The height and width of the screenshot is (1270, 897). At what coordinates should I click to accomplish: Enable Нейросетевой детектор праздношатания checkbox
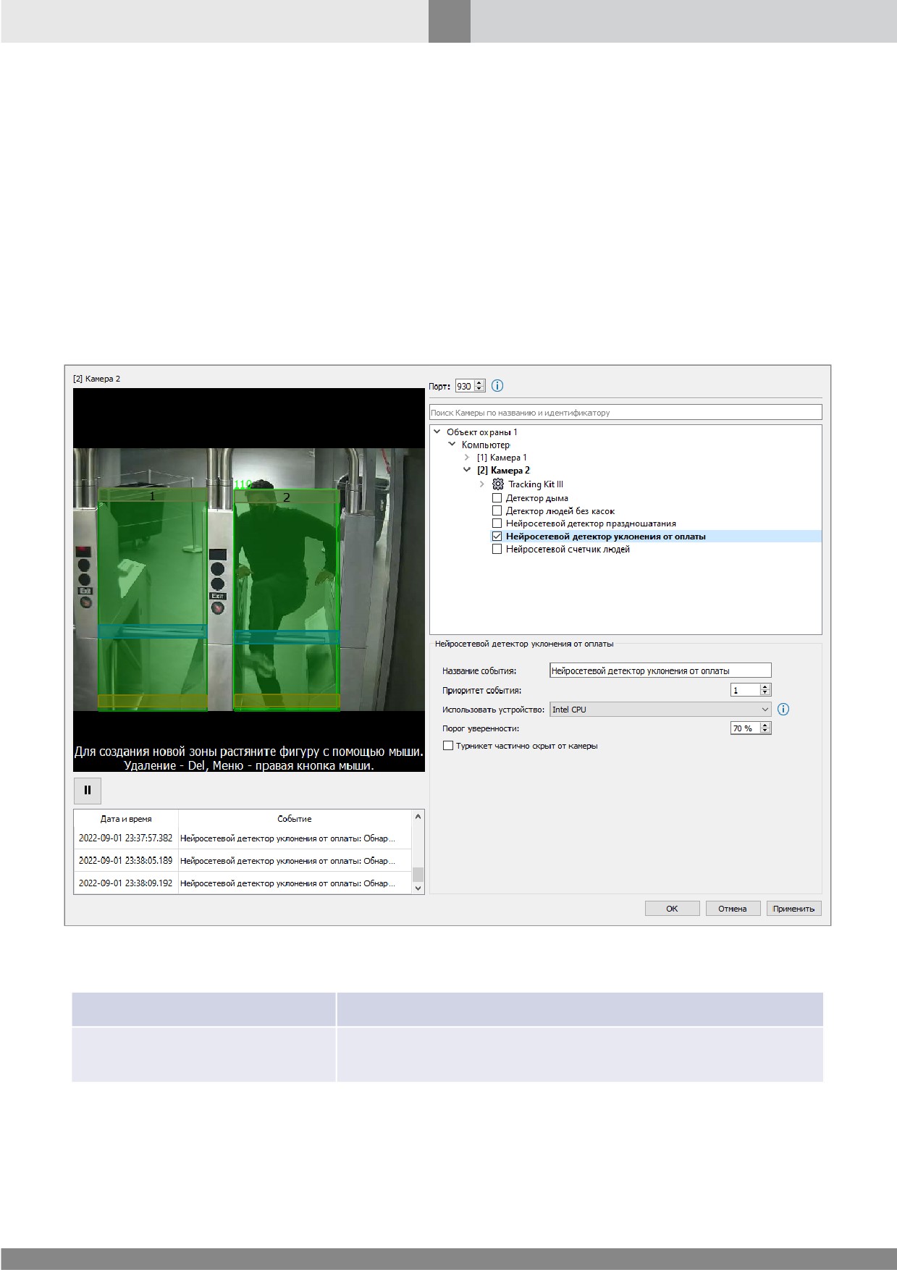tap(497, 523)
